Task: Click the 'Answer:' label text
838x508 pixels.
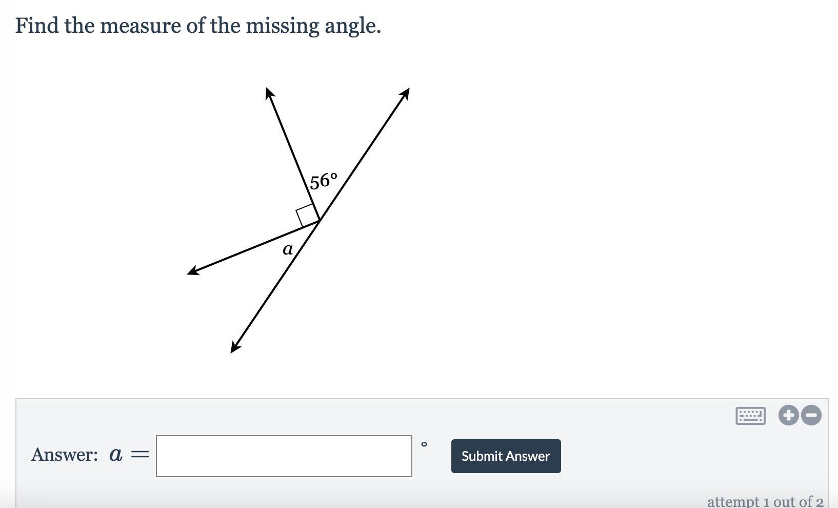Action: coord(65,455)
